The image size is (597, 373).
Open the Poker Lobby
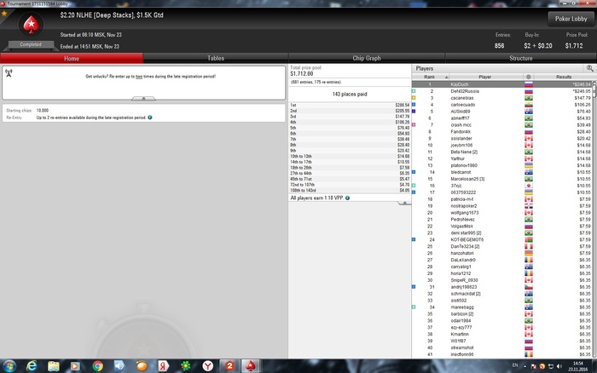coord(571,19)
